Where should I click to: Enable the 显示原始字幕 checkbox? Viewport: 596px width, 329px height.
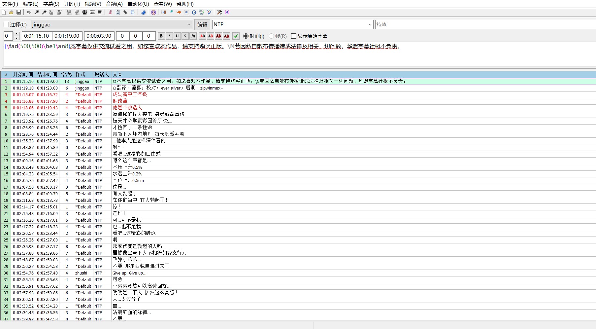point(294,36)
